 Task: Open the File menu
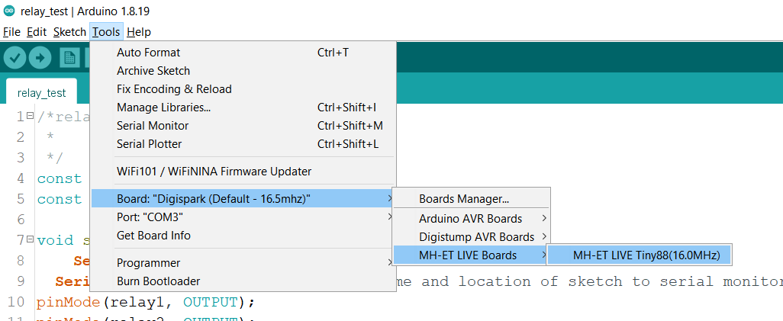(11, 32)
